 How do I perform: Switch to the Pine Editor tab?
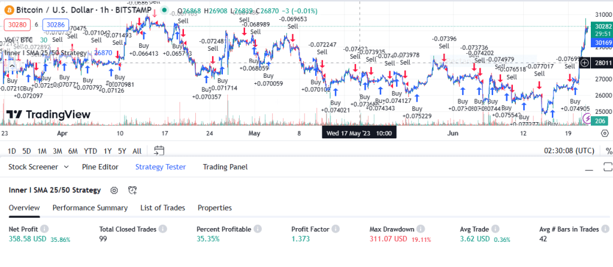click(100, 167)
